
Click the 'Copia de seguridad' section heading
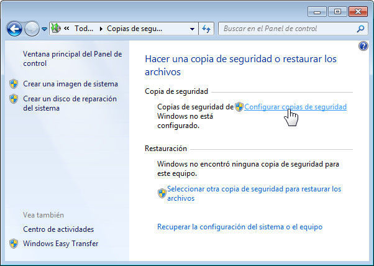176,91
